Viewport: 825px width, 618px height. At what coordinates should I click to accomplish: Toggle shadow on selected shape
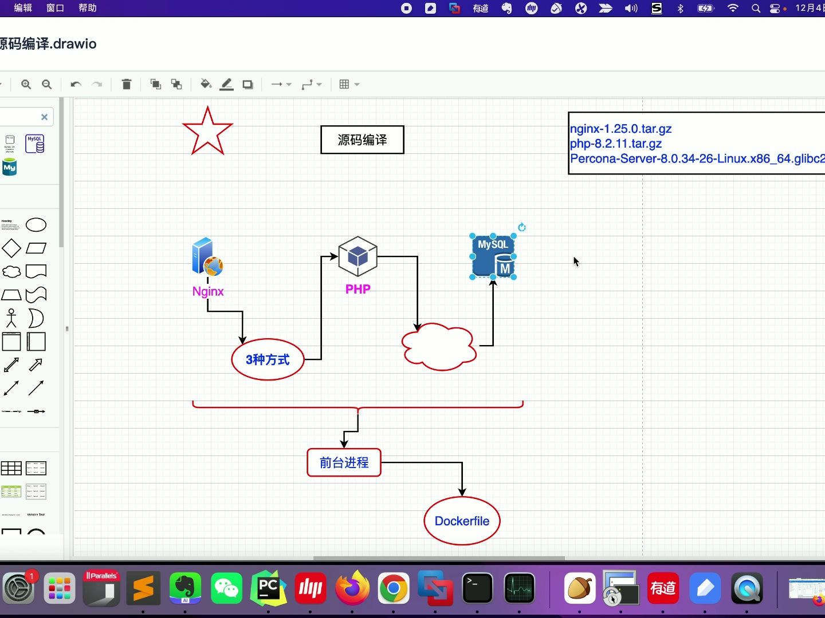247,84
